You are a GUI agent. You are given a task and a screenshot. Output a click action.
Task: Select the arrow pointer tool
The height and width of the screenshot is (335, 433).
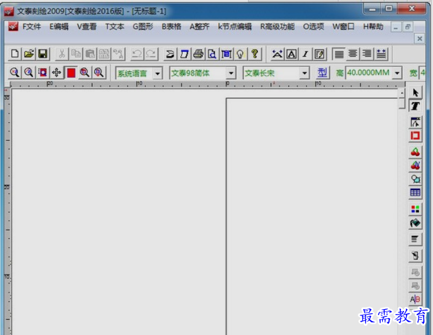pos(415,92)
